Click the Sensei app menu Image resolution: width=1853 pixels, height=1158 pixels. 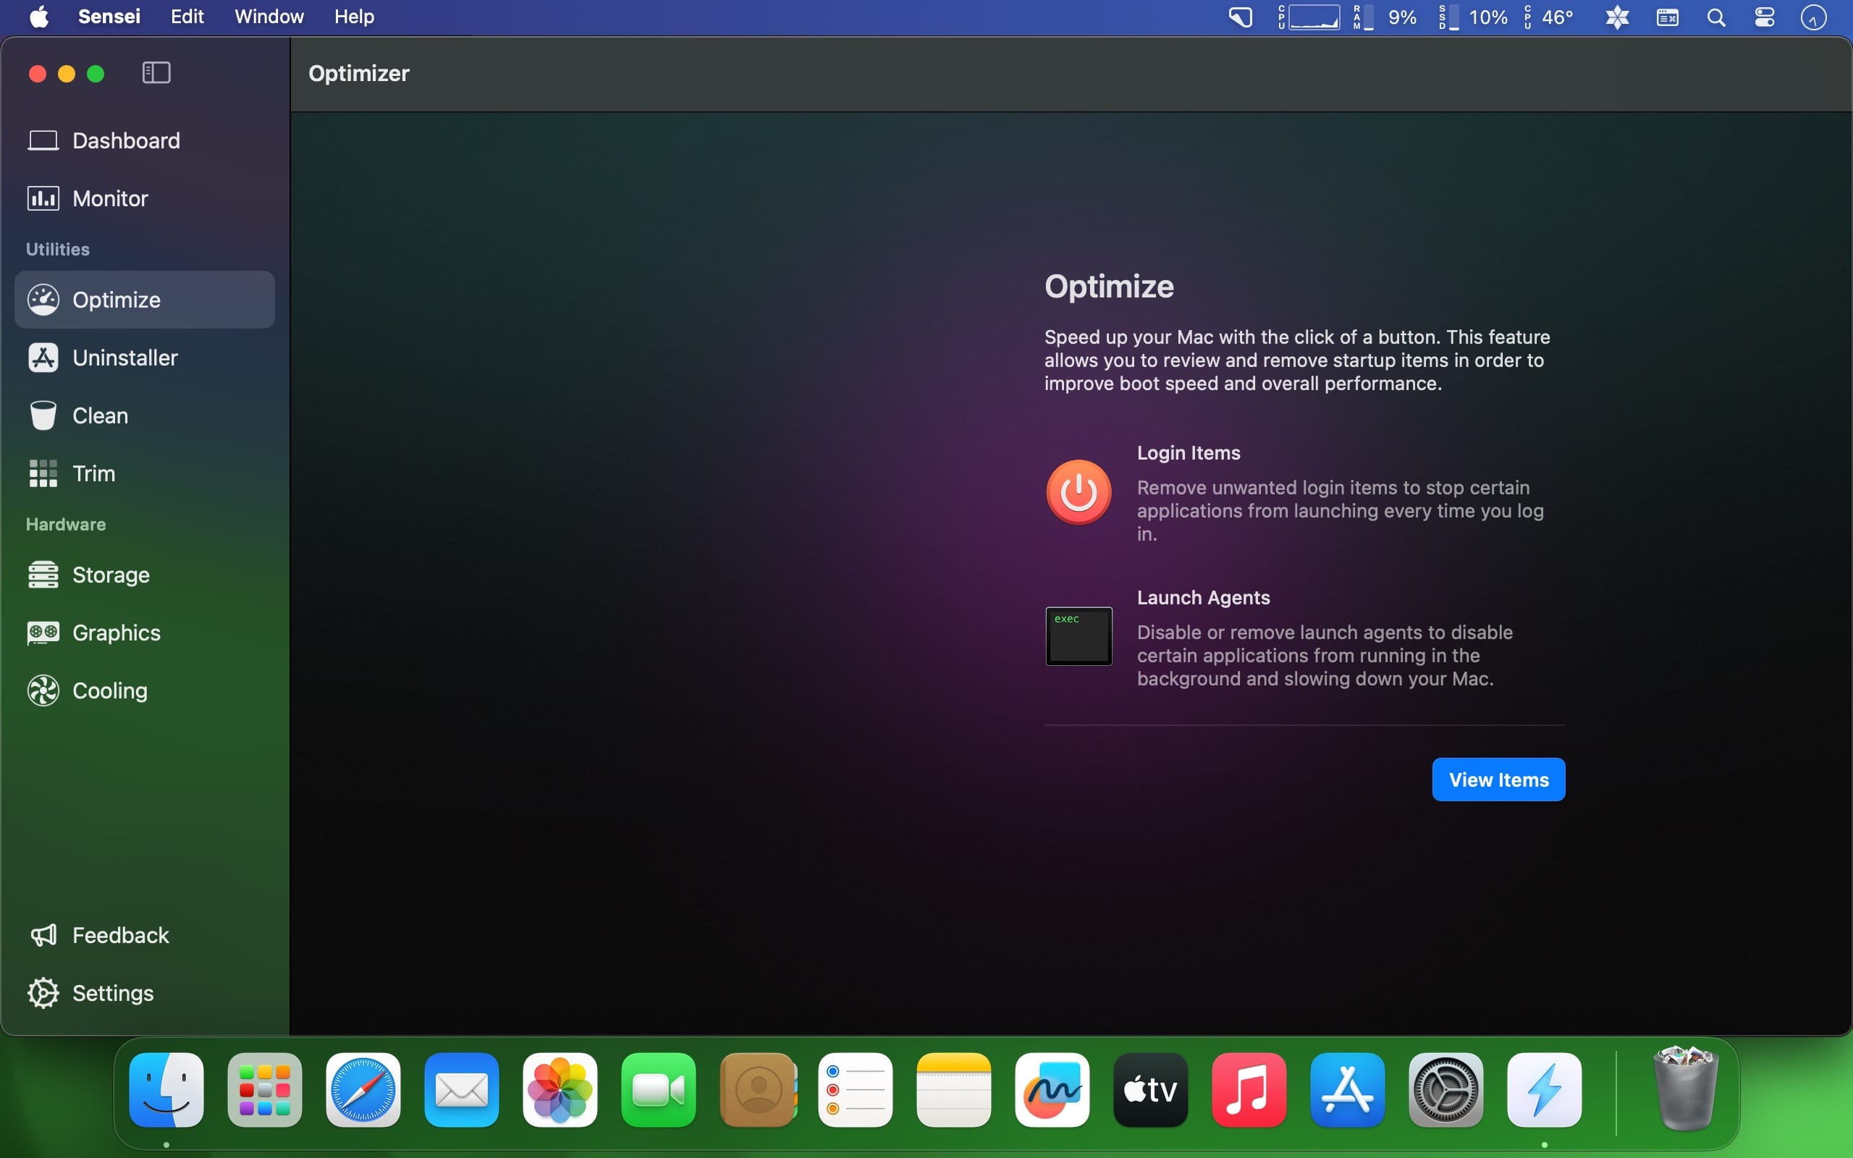[x=109, y=17]
